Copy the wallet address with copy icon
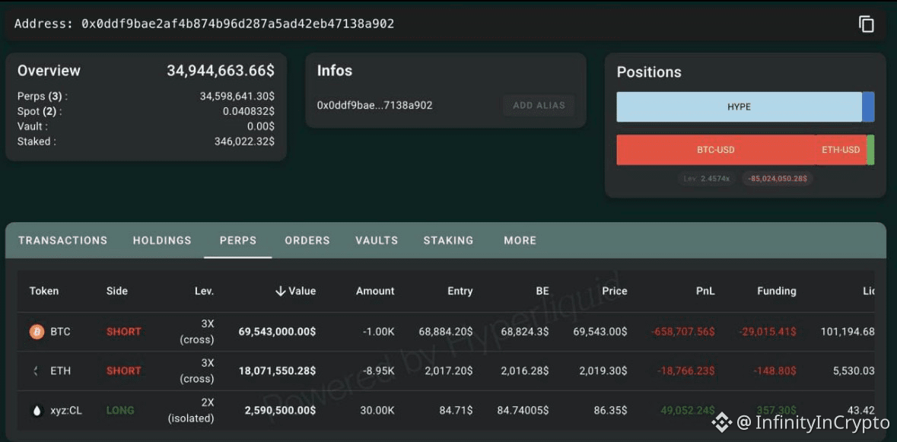 pos(866,24)
